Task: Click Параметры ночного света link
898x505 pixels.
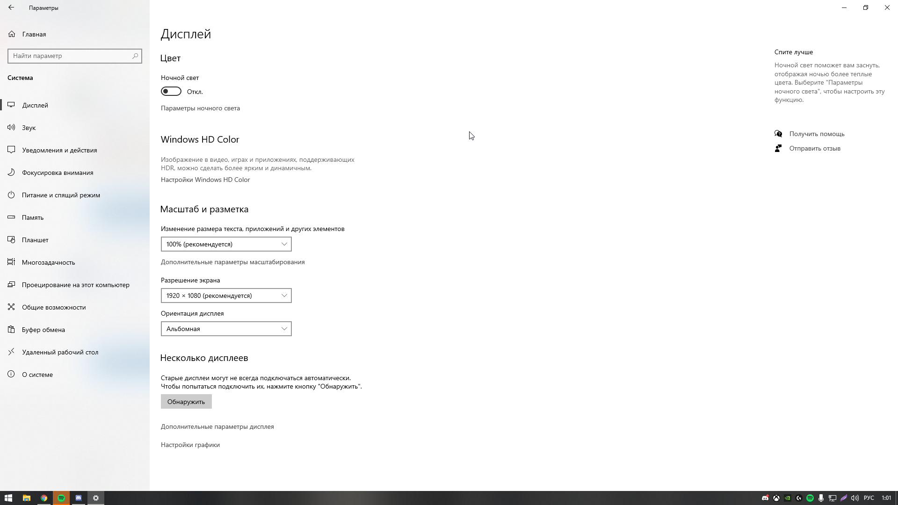Action: pos(201,108)
